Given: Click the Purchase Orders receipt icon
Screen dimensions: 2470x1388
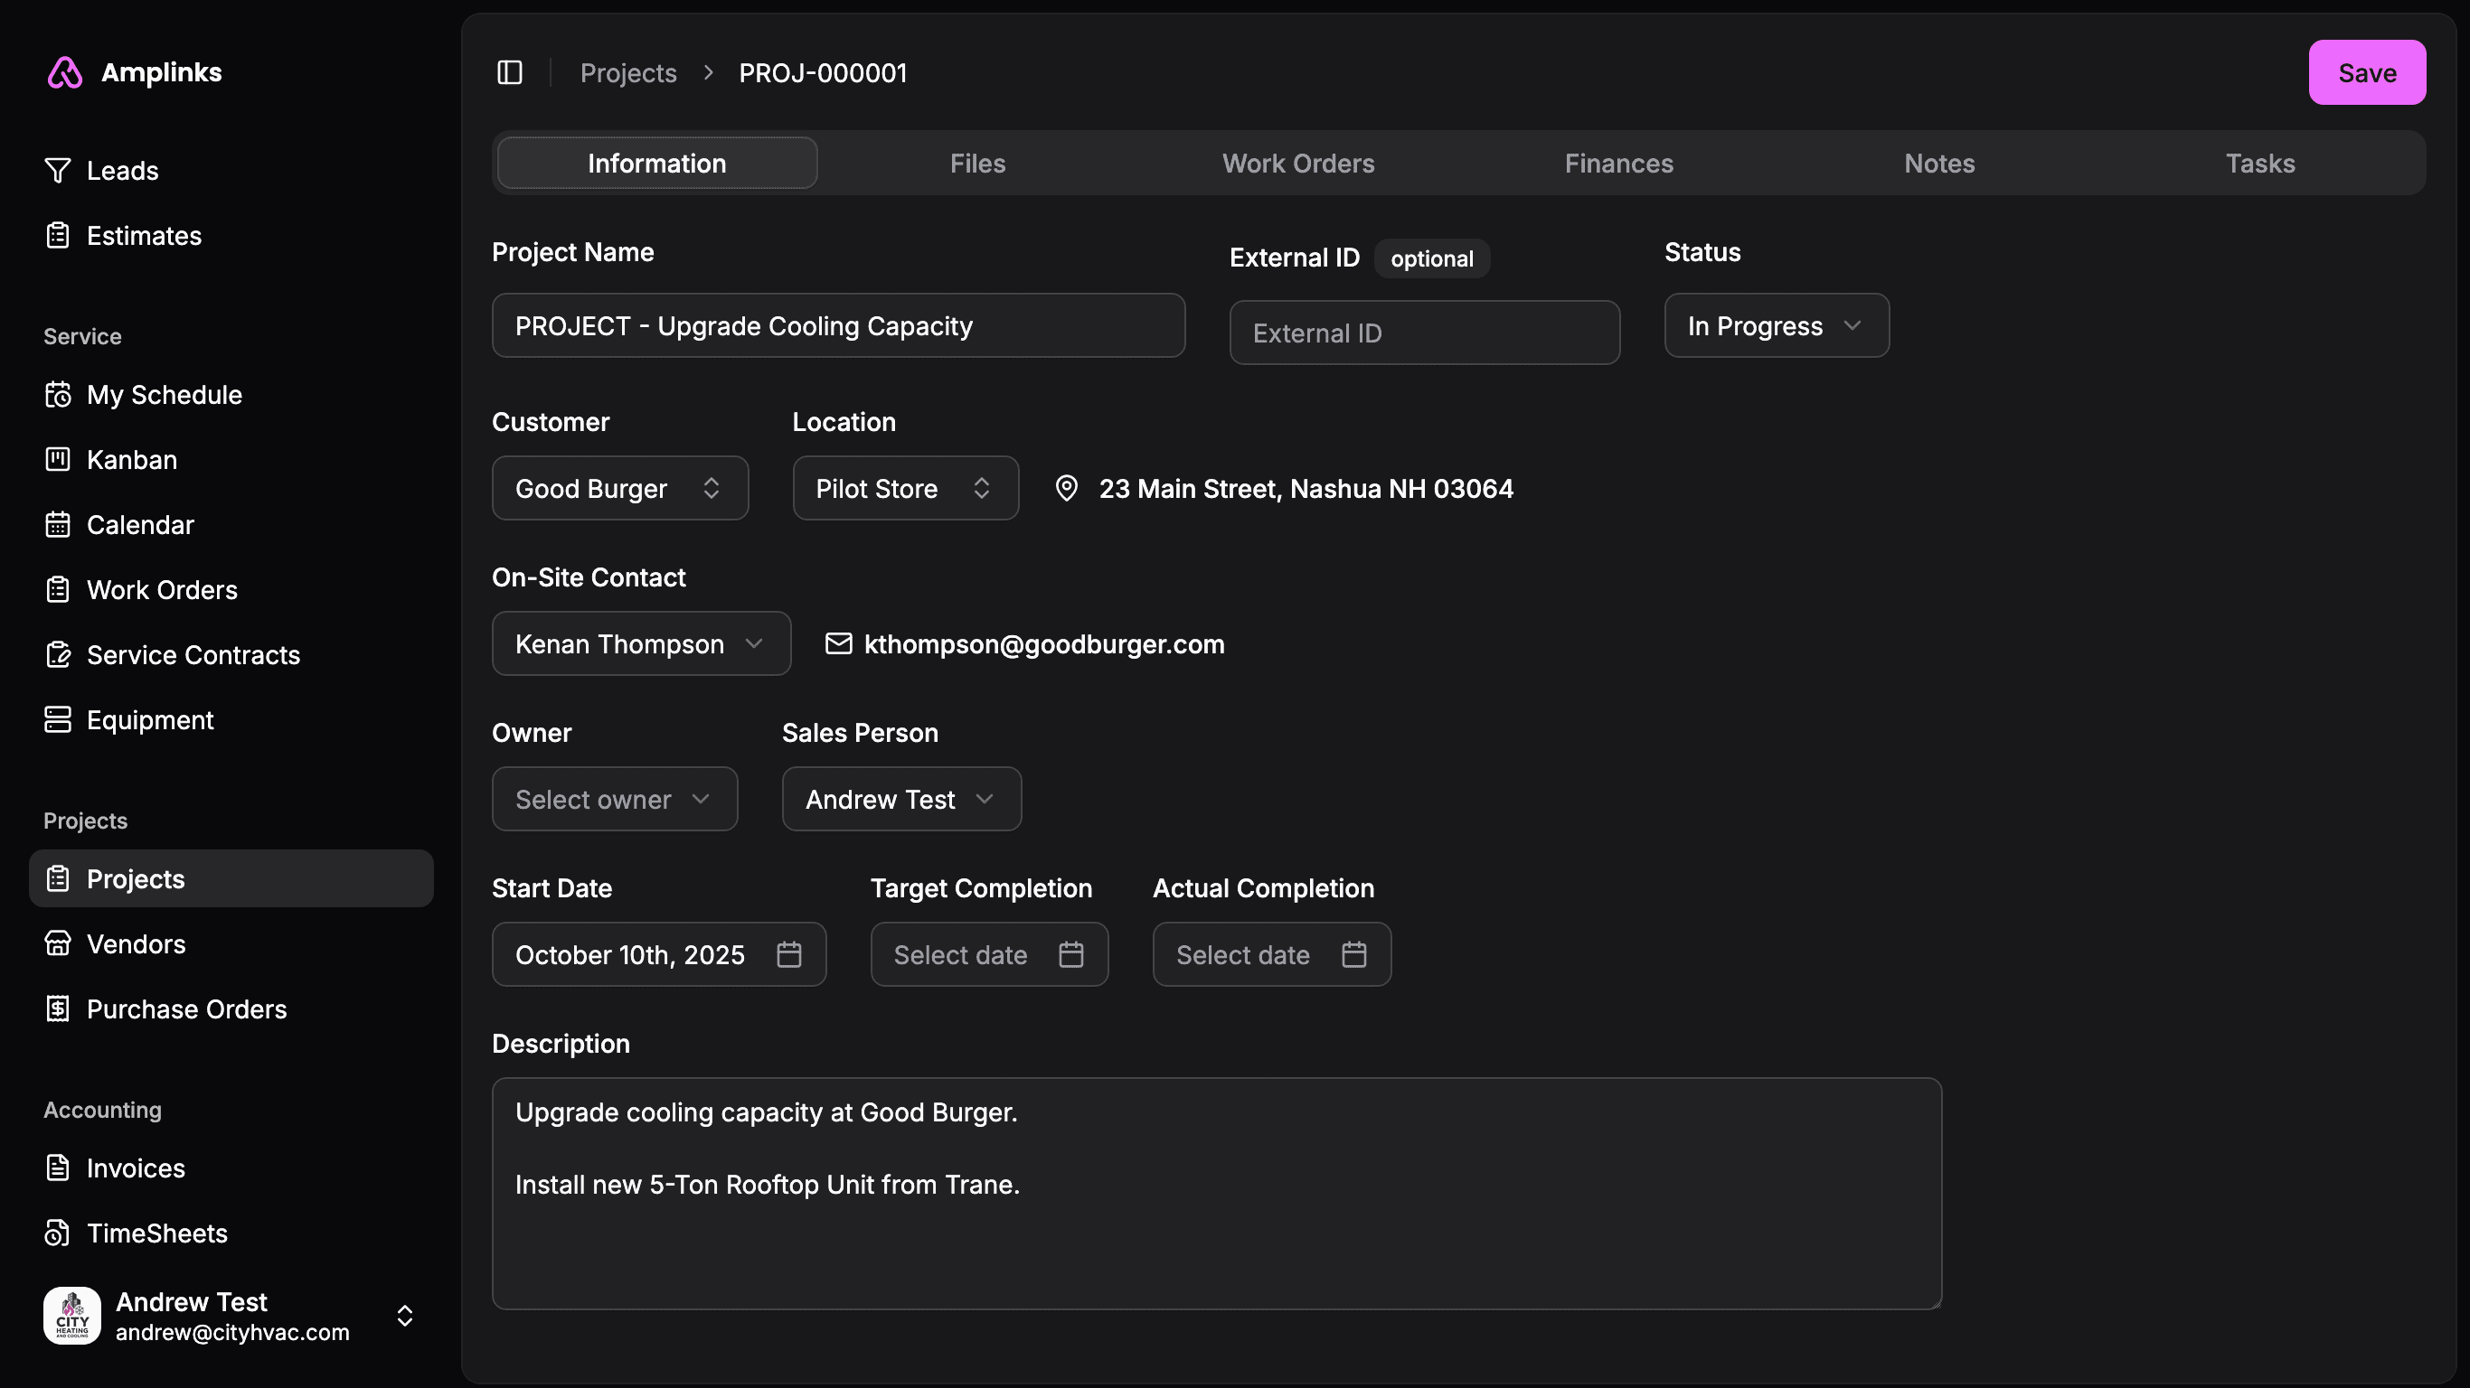Looking at the screenshot, I should [58, 1009].
